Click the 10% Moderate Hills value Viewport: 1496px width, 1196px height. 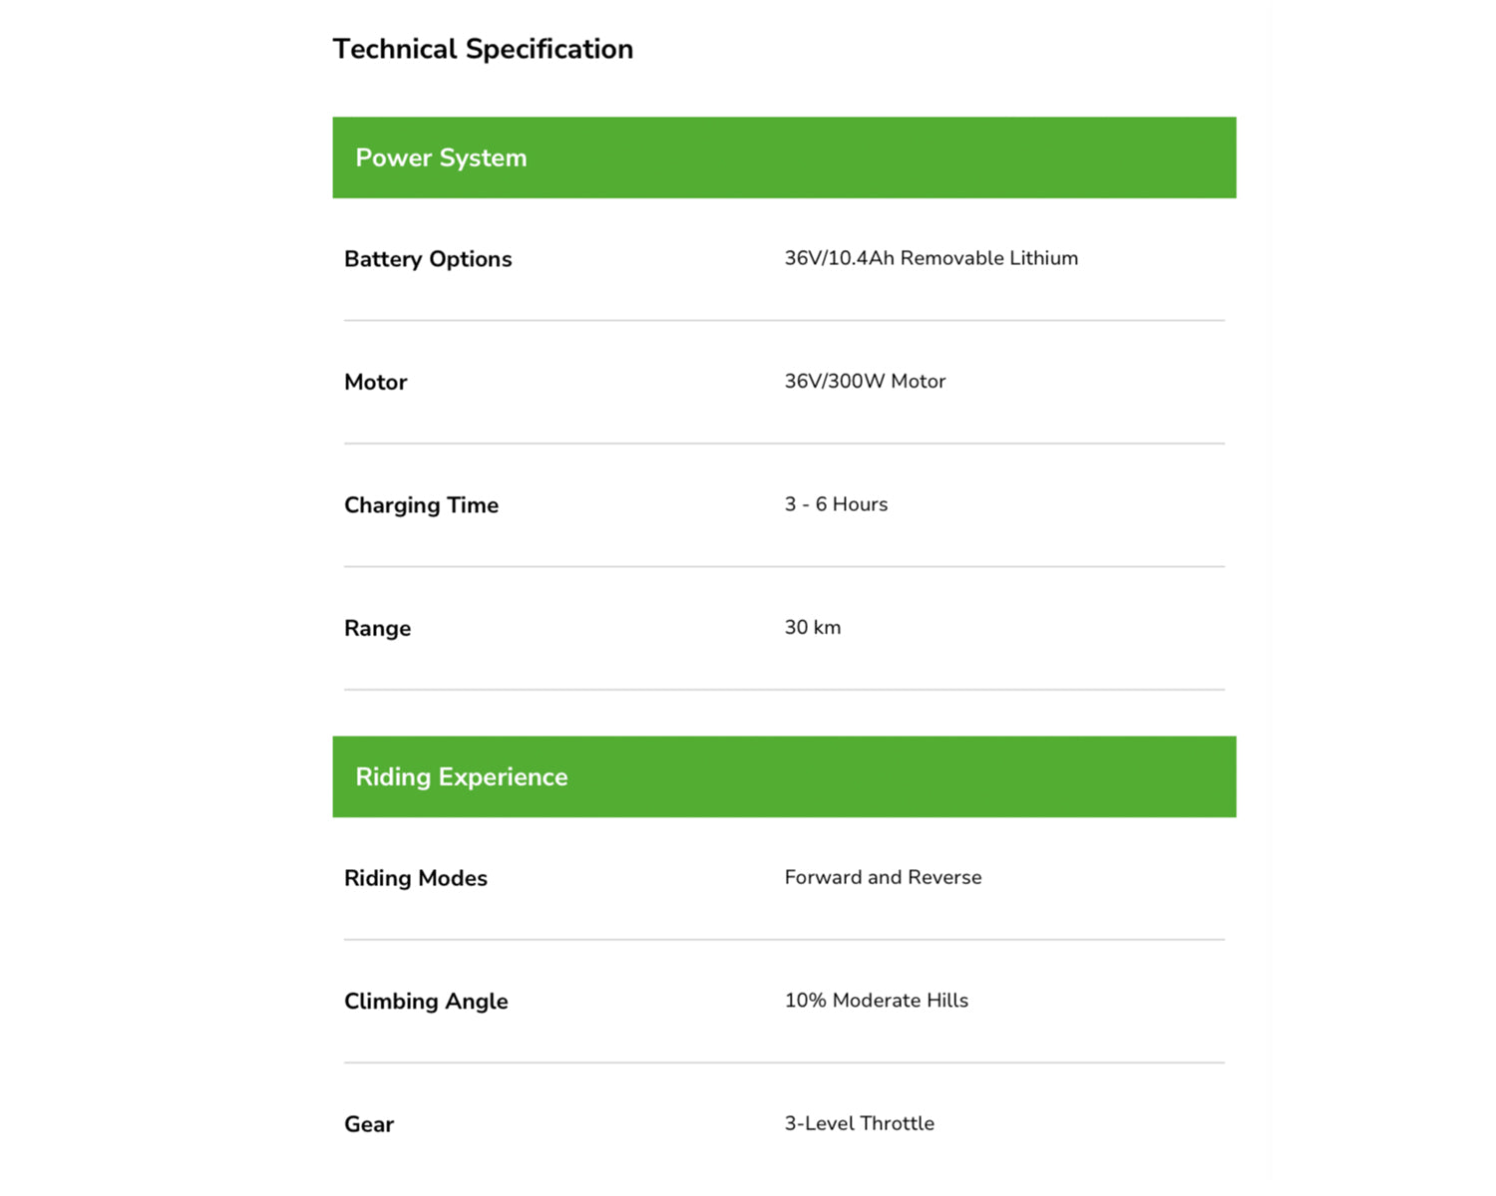click(876, 1000)
